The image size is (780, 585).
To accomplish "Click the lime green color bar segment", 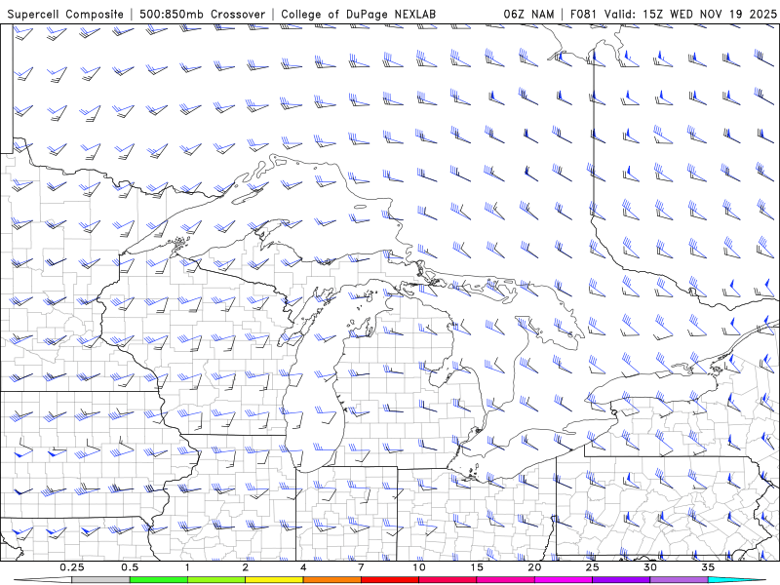I will click(x=216, y=580).
